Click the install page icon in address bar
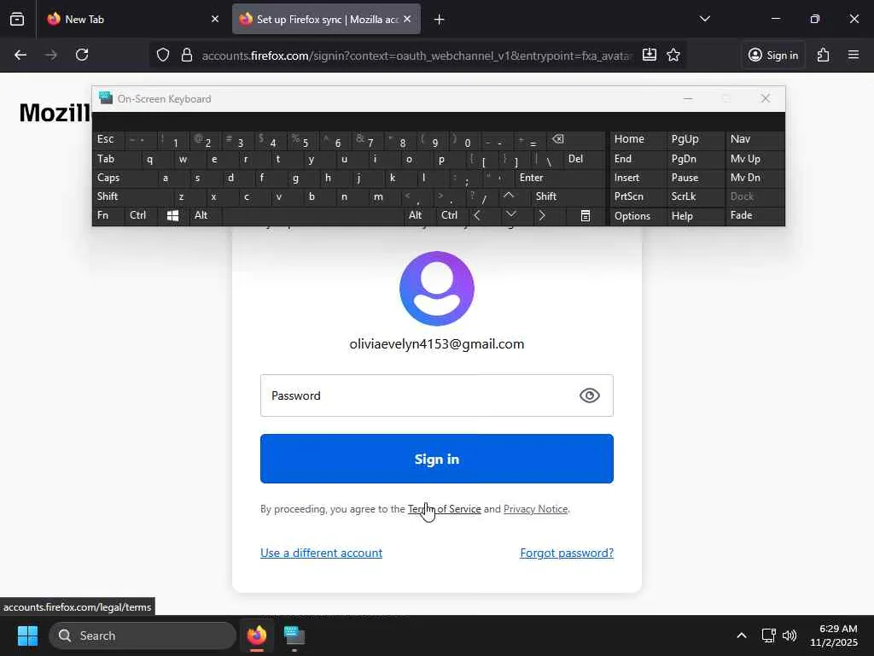Viewport: 874px width, 656px height. coord(650,55)
